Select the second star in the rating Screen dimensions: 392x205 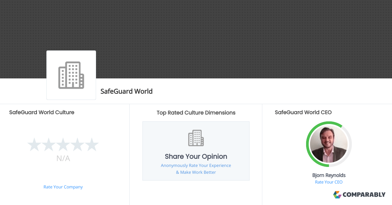pos(49,144)
